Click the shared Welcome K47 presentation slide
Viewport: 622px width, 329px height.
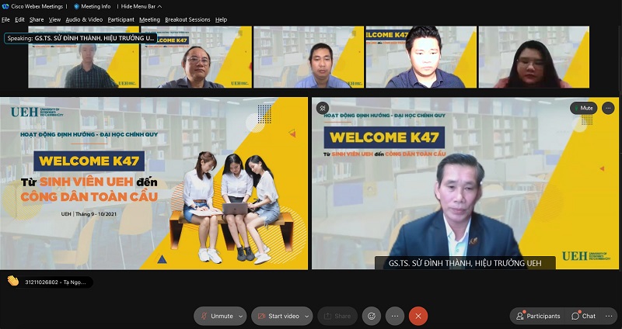[x=154, y=183]
